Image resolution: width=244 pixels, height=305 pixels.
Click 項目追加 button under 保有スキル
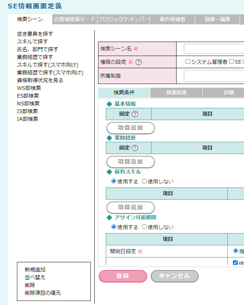click(x=130, y=207)
